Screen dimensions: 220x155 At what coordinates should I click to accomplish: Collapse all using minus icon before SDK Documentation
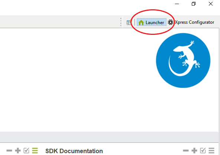click(9, 151)
